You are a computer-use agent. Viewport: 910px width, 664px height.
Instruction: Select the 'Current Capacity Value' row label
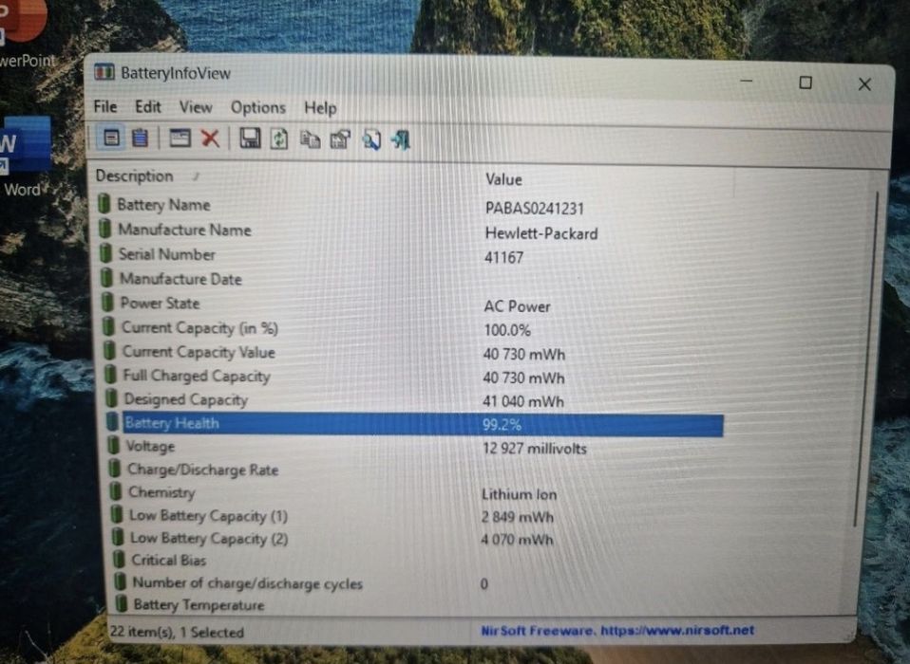click(199, 352)
